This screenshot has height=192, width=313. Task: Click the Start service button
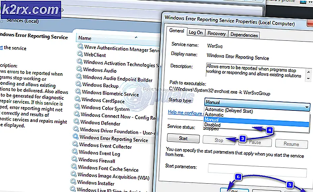pyautogui.click(x=183, y=138)
